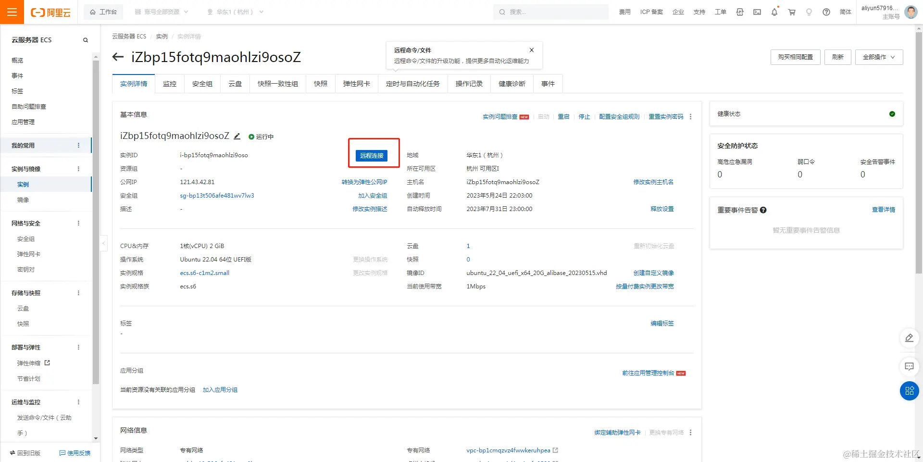Open 存储与快照 more options dots

click(78, 293)
